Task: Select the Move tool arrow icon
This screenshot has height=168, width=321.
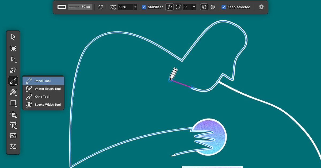Action: coord(13,37)
